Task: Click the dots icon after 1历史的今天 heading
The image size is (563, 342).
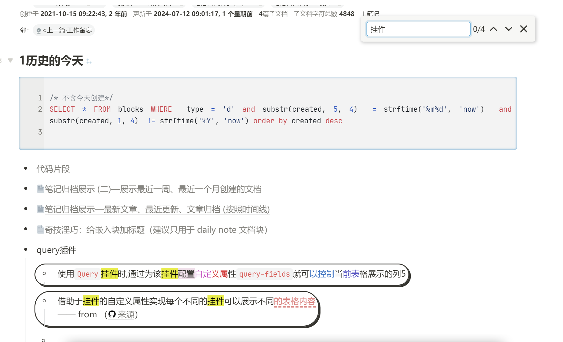Action: click(89, 61)
